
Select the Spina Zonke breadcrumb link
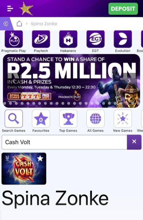44,24
